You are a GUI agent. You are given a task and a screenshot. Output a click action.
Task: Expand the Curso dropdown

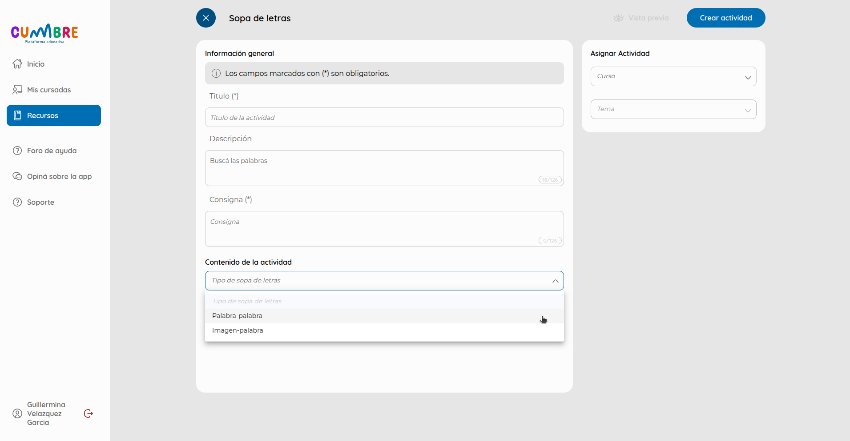[673, 76]
